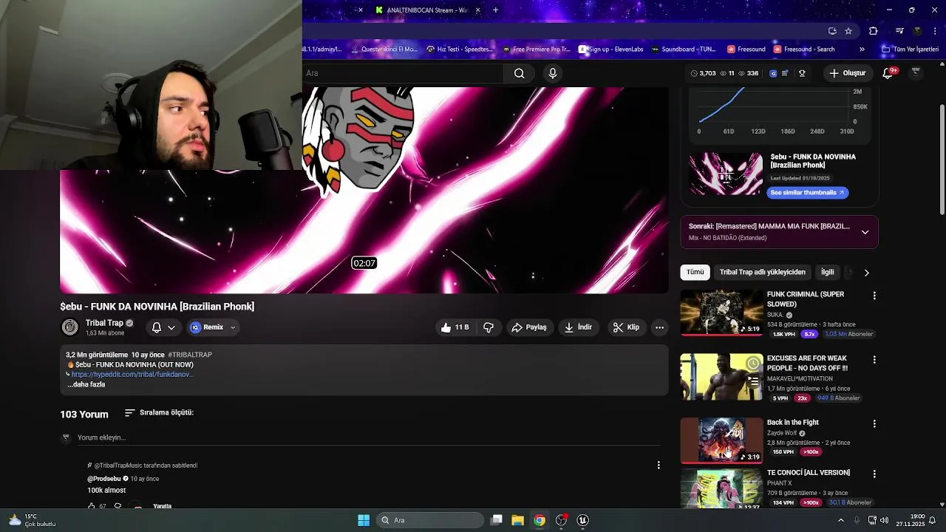Click the Remix button
Image resolution: width=946 pixels, height=532 pixels.
point(207,327)
